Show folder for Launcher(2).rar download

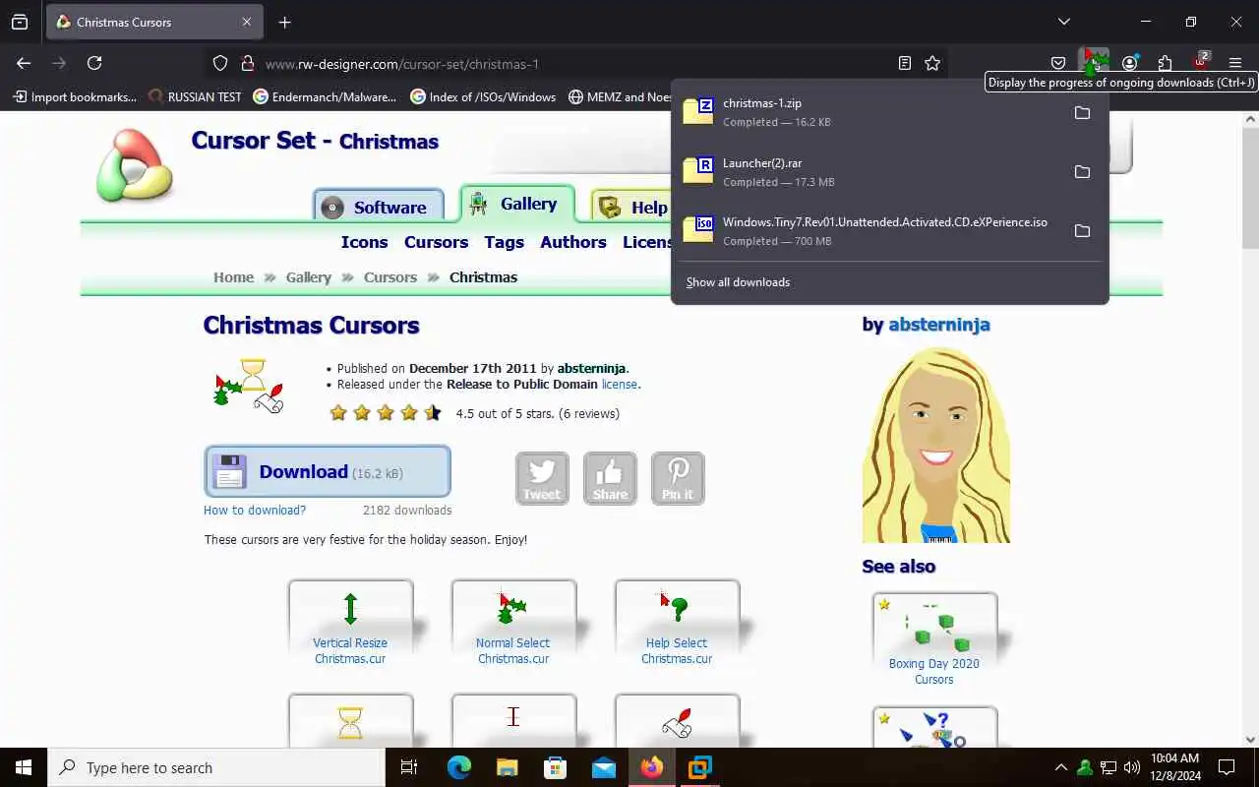coord(1082,171)
